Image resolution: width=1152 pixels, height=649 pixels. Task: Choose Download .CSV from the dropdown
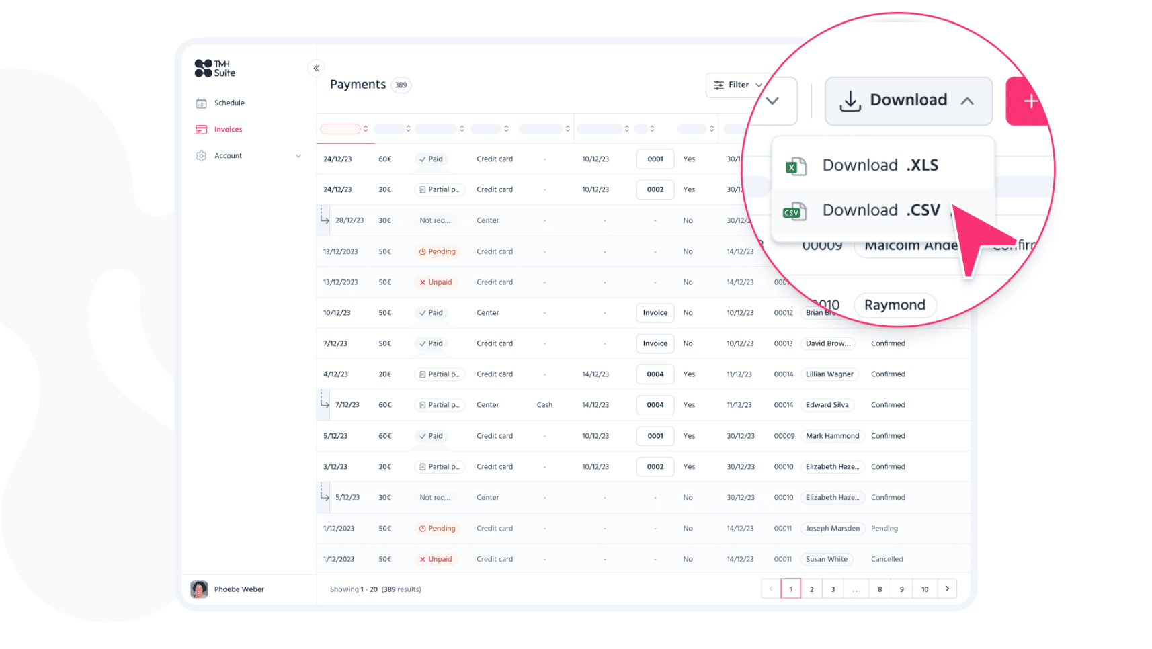[x=882, y=210]
